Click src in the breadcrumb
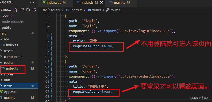Viewport: 212px width, 102px height. pos(45,10)
